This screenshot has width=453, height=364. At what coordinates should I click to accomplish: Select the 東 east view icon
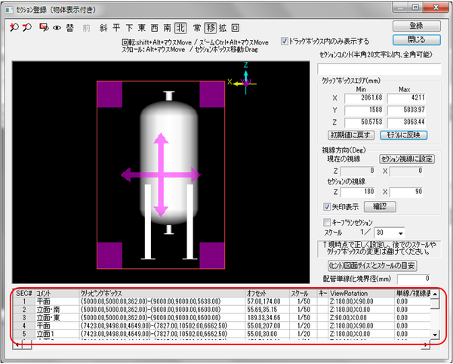141,26
